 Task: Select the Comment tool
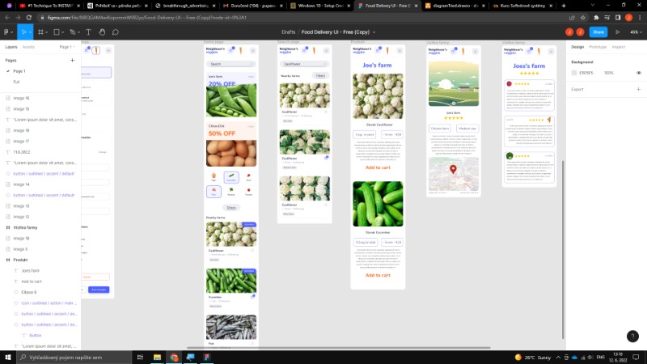click(116, 32)
